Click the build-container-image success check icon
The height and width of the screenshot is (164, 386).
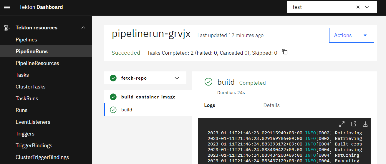pos(113,97)
